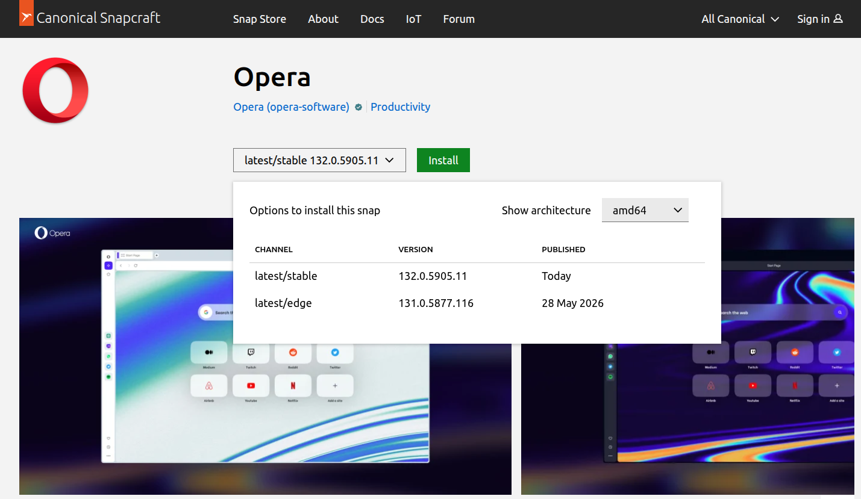Click the Sign in link

(x=819, y=19)
